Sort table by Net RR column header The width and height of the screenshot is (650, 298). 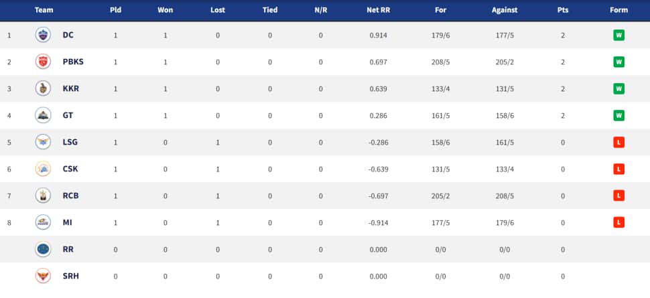(378, 10)
